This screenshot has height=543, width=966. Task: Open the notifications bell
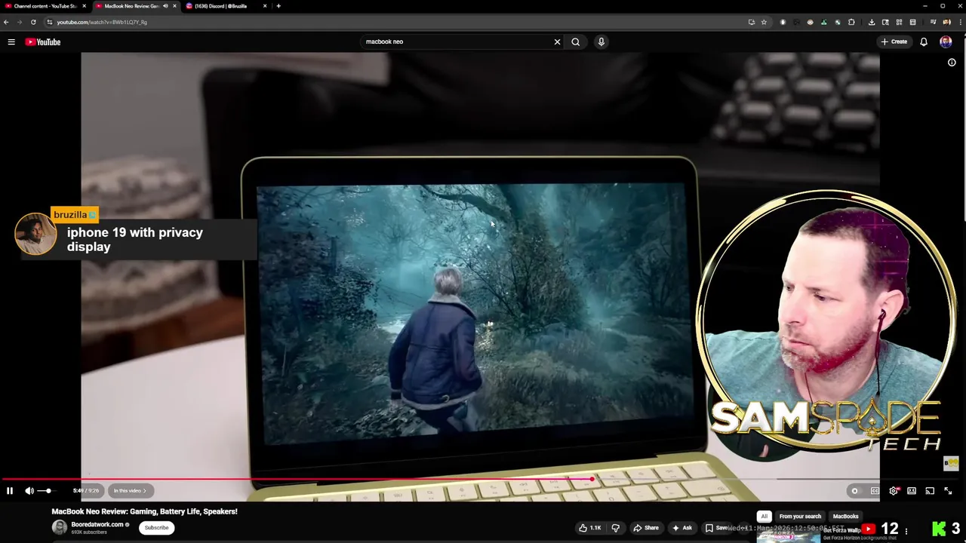(x=924, y=42)
